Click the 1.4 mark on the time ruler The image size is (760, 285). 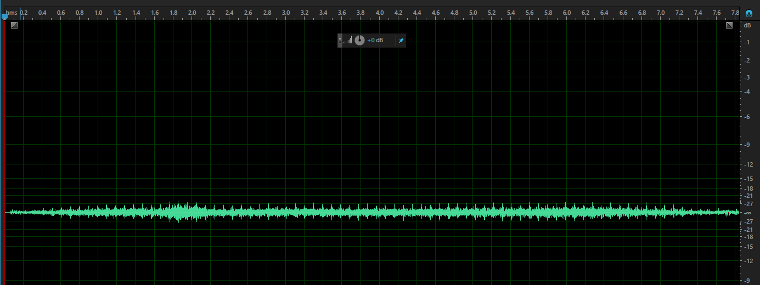[136, 12]
